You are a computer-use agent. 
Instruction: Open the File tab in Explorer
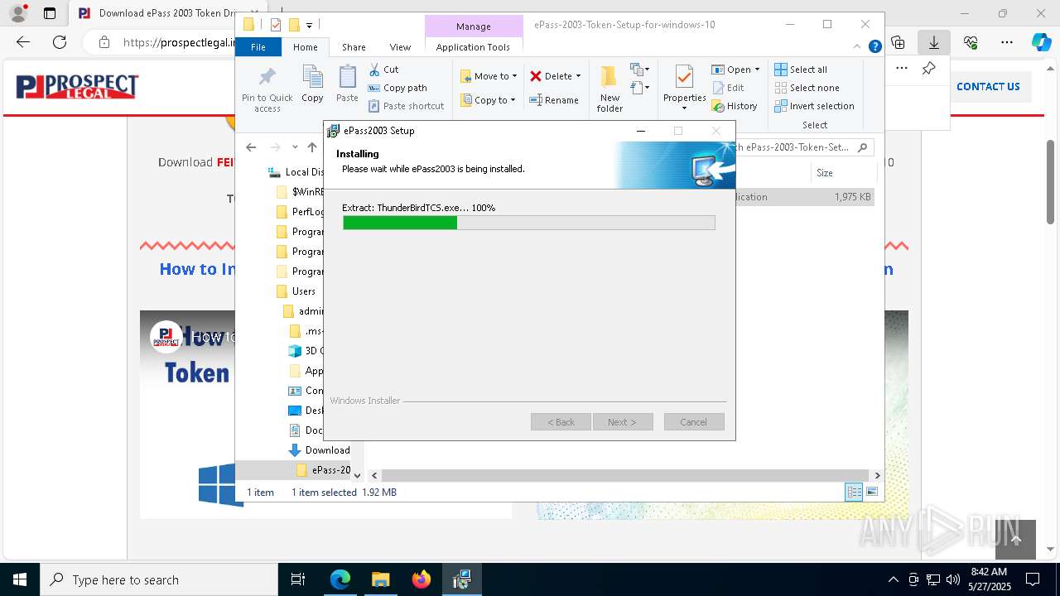click(258, 47)
